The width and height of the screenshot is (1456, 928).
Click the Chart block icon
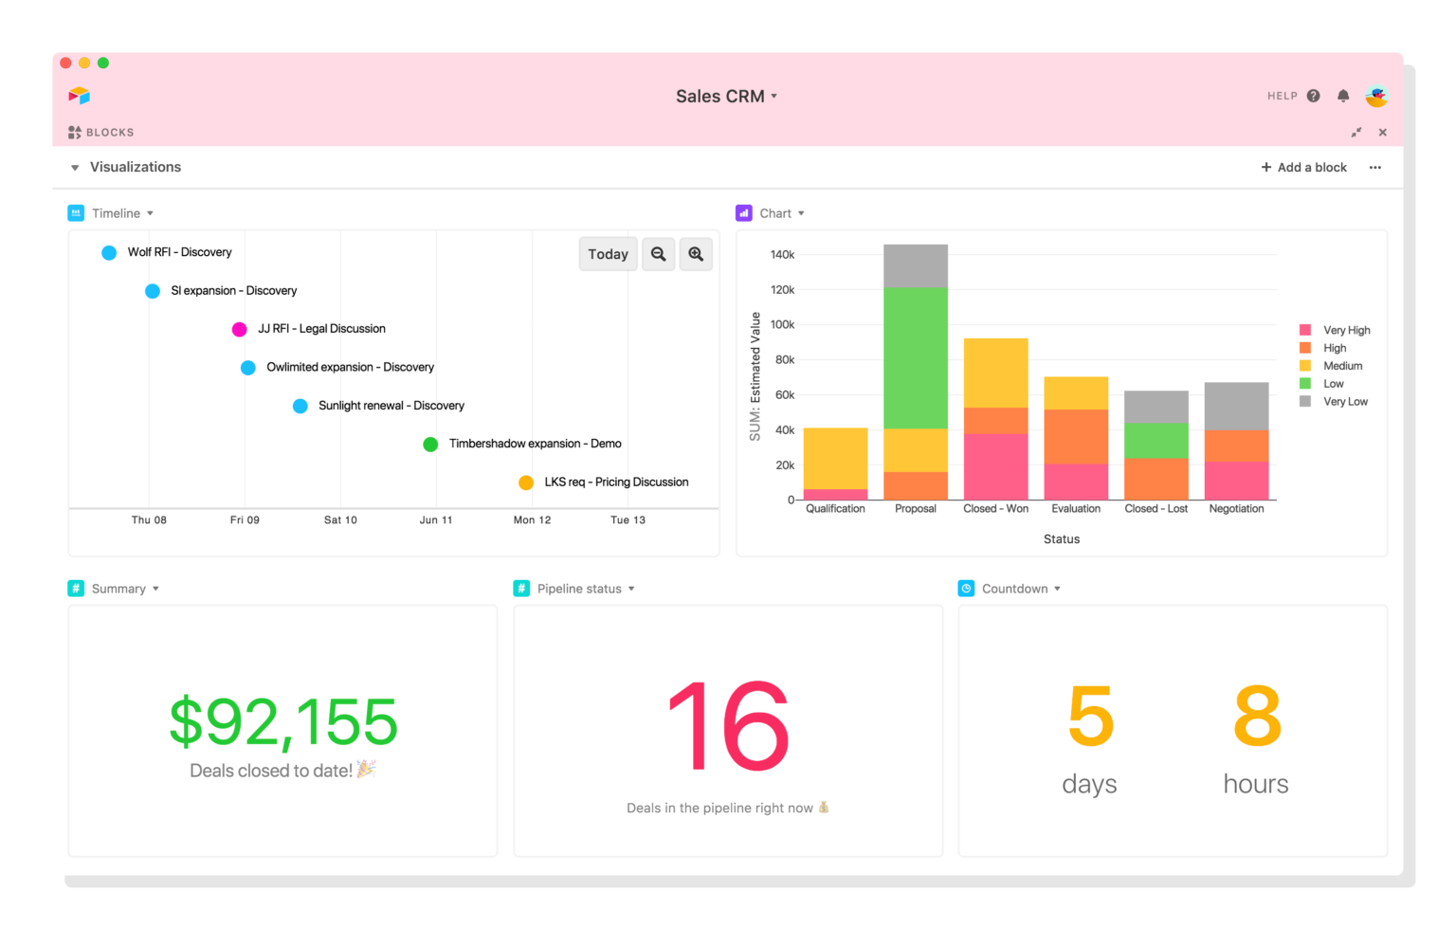coord(744,212)
